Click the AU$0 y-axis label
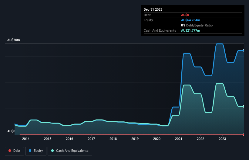Screen dimensions: 249x160 11,131
